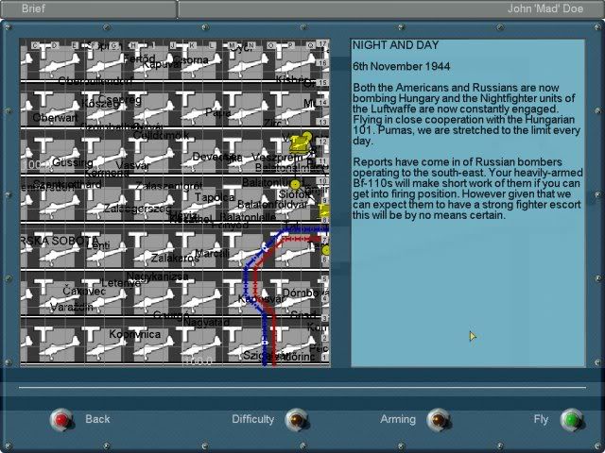Click the Tapolca town label
The width and height of the screenshot is (605, 453).
(215, 197)
